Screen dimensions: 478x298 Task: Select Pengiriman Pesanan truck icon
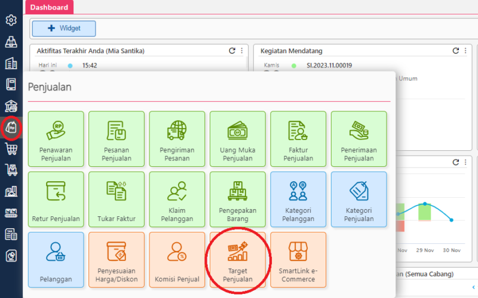click(x=177, y=129)
